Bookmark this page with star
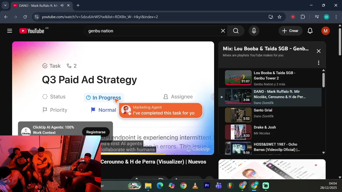342x192 pixels. click(x=279, y=17)
